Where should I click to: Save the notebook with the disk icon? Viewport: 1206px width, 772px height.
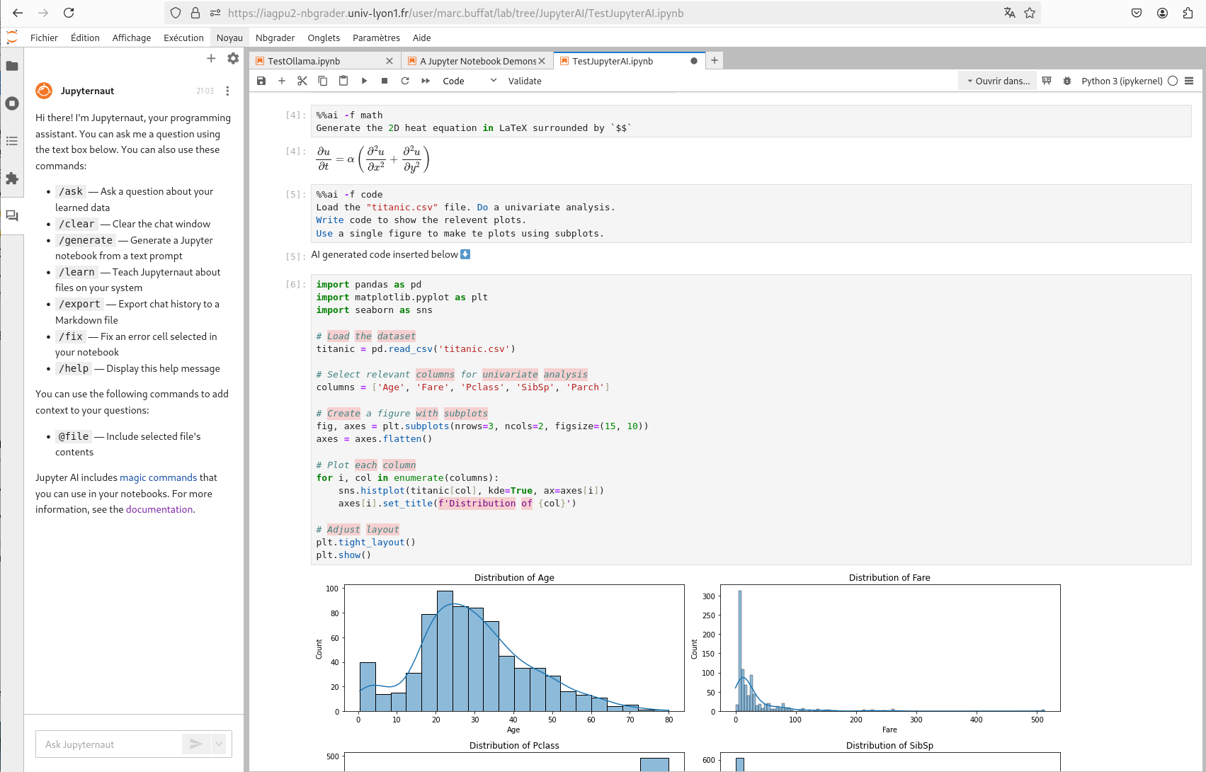[261, 81]
